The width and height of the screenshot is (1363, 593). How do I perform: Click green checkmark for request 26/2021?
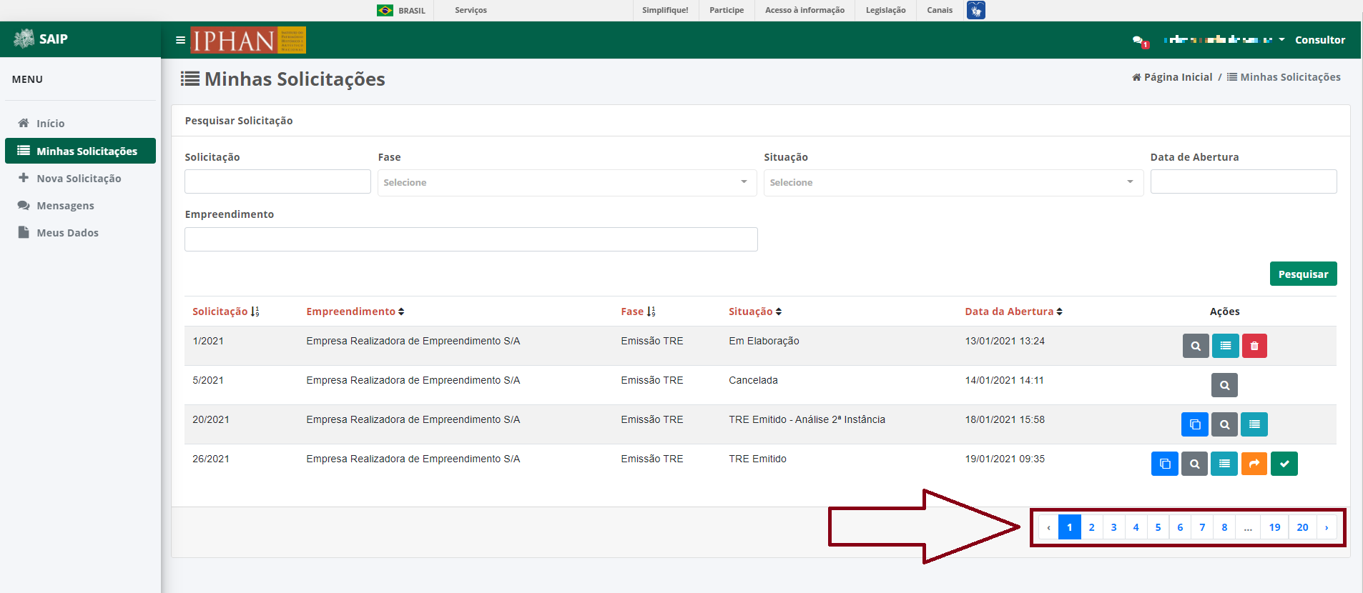(1284, 464)
